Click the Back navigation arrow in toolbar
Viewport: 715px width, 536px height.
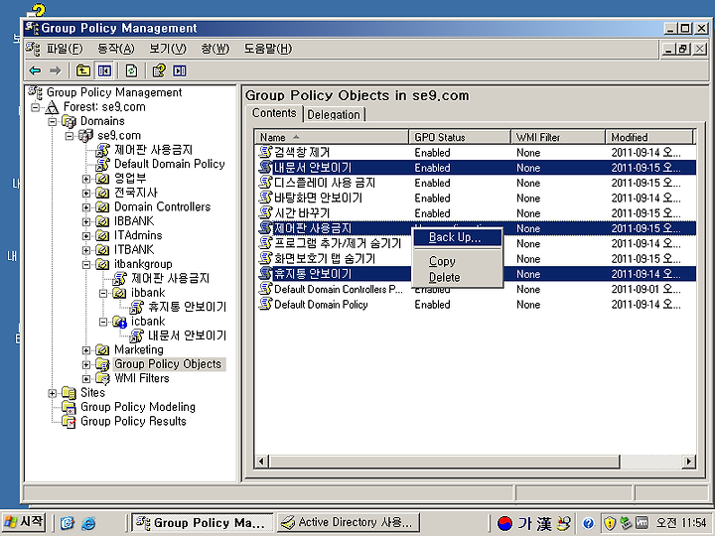[x=35, y=70]
